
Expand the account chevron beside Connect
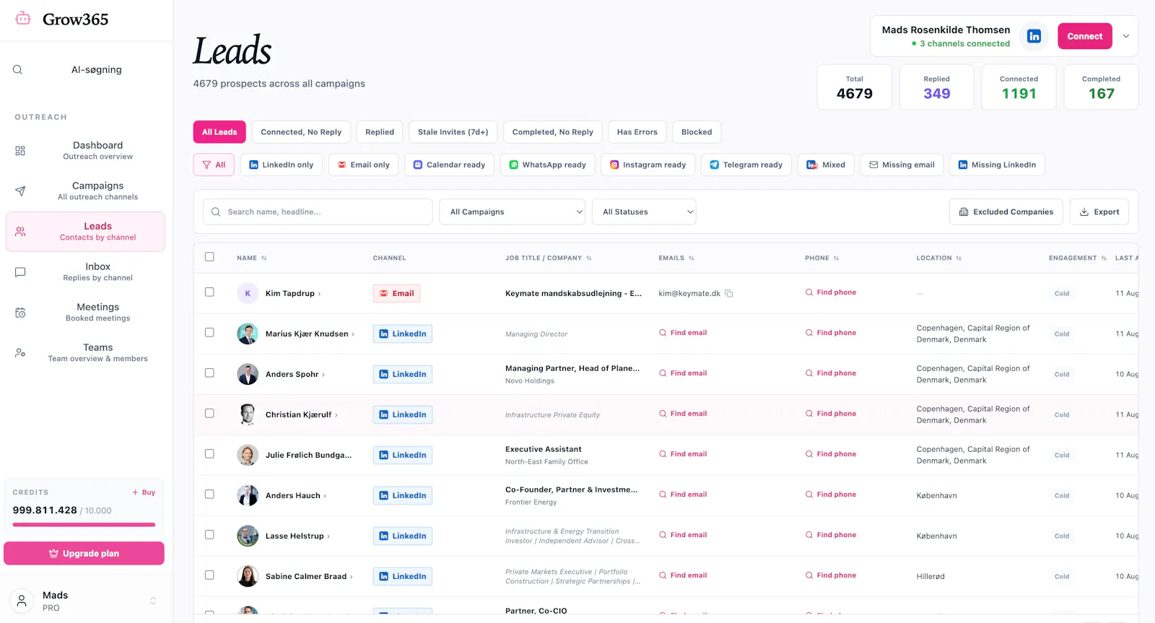(1125, 36)
